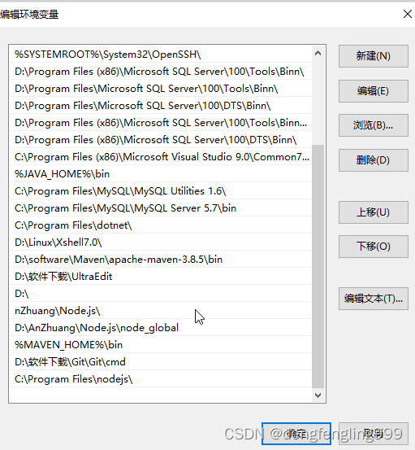The height and width of the screenshot is (450, 415).
Task: Select D:\Program Files (x86)\...\100\DTS\Binn\ entry
Action: click(160, 140)
